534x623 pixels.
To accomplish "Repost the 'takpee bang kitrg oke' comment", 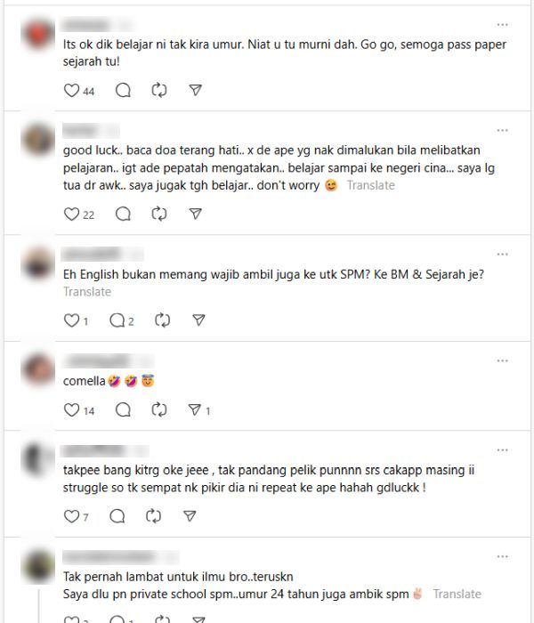I will click(x=153, y=516).
